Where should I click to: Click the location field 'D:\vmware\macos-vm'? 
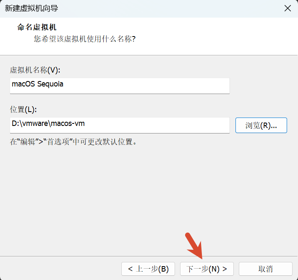click(x=120, y=125)
